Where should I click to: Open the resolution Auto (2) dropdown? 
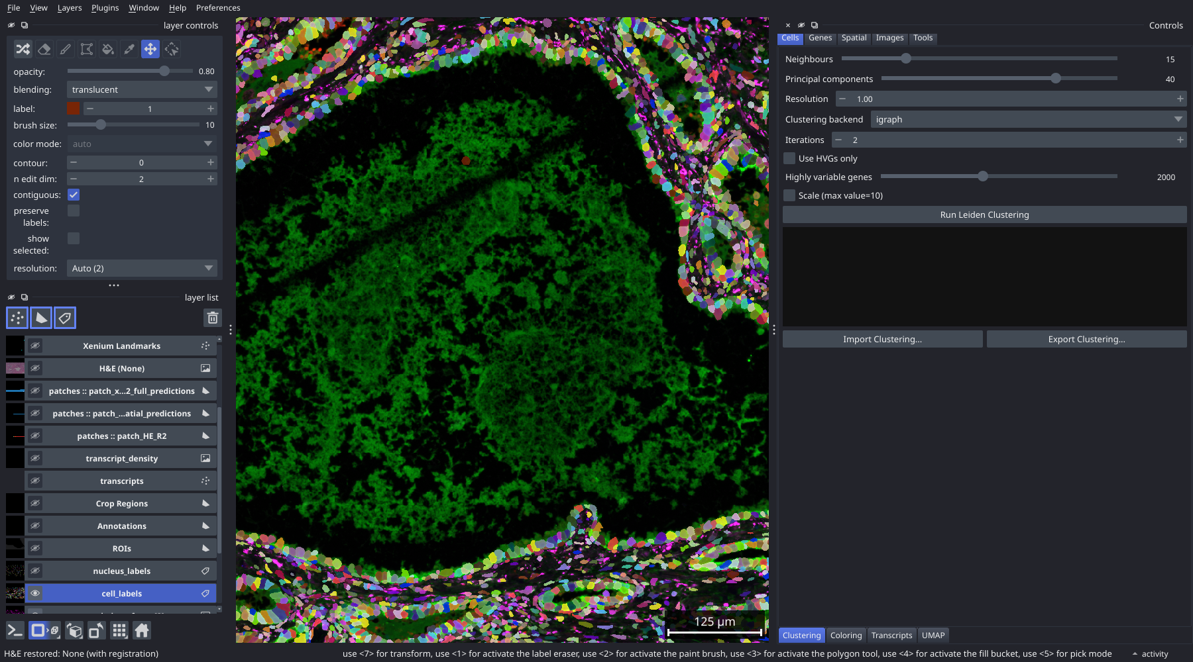click(142, 268)
